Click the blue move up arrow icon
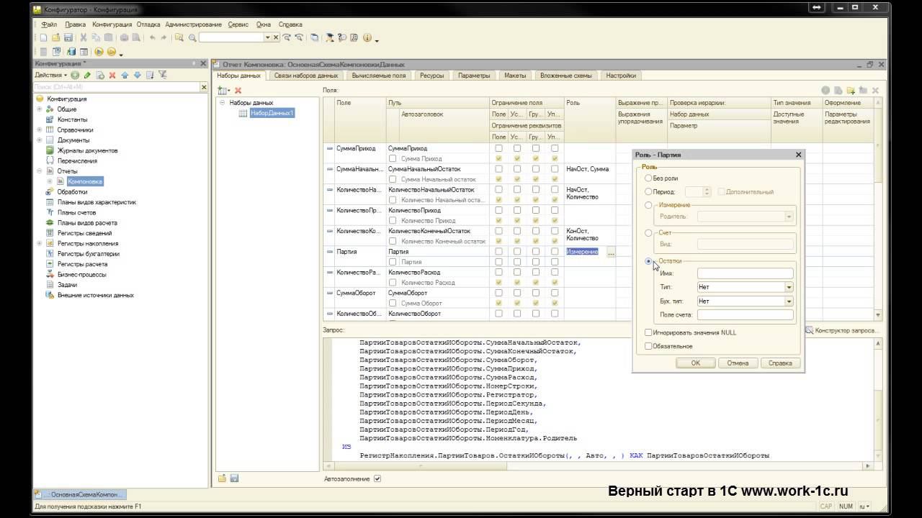Screen dimensions: 922x518 click(125, 75)
